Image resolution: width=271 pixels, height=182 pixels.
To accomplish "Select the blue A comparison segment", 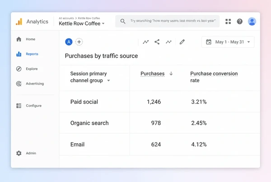I will (x=69, y=42).
